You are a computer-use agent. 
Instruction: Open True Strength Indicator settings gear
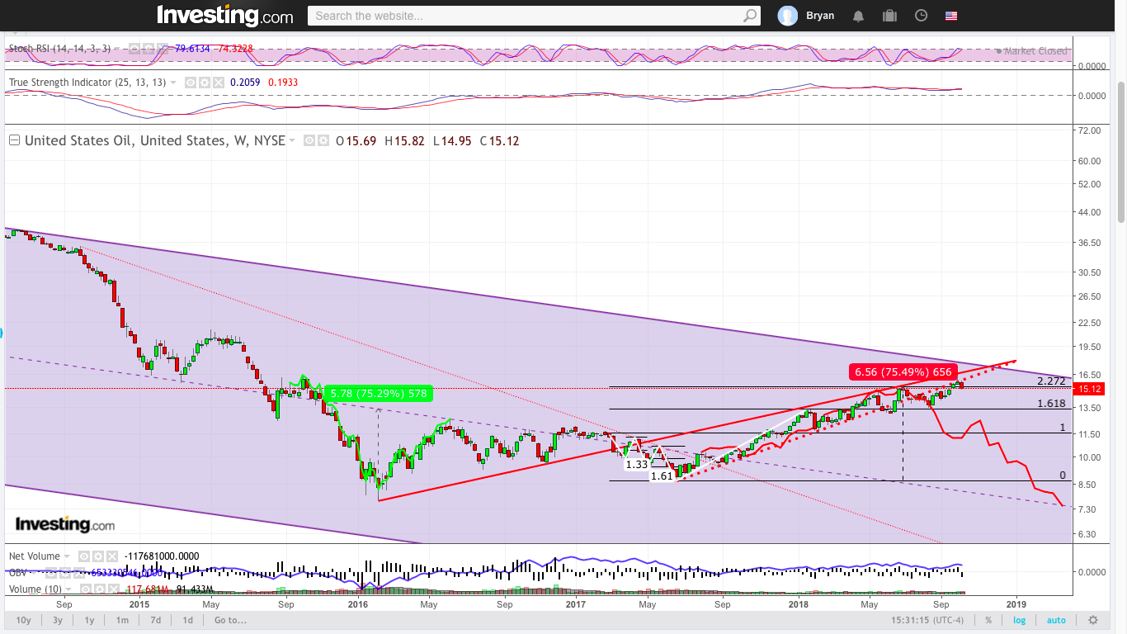pos(204,83)
